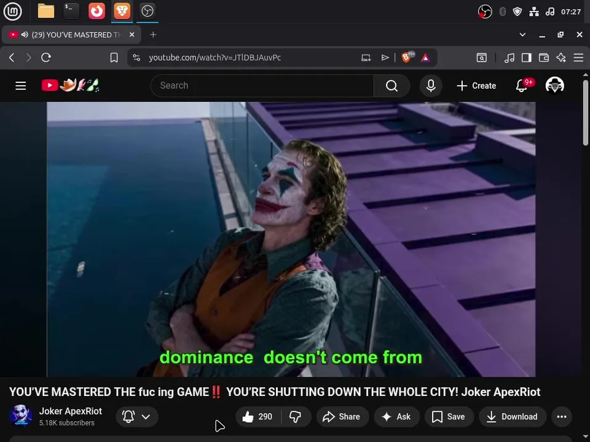Toggle the browser sidebar panel

coord(527,58)
